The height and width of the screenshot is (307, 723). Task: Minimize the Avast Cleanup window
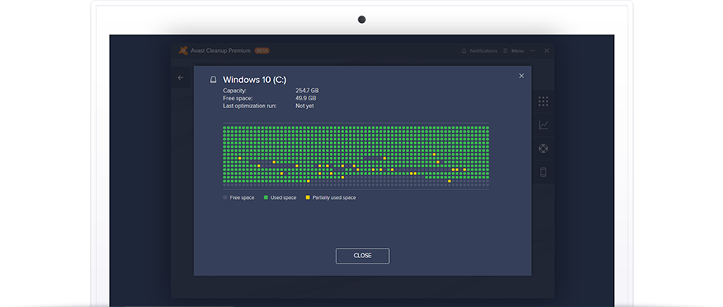533,51
